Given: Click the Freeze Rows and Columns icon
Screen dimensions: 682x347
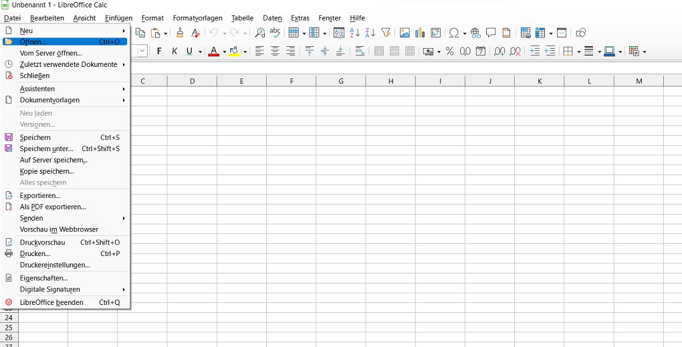Looking at the screenshot, I should point(540,33).
